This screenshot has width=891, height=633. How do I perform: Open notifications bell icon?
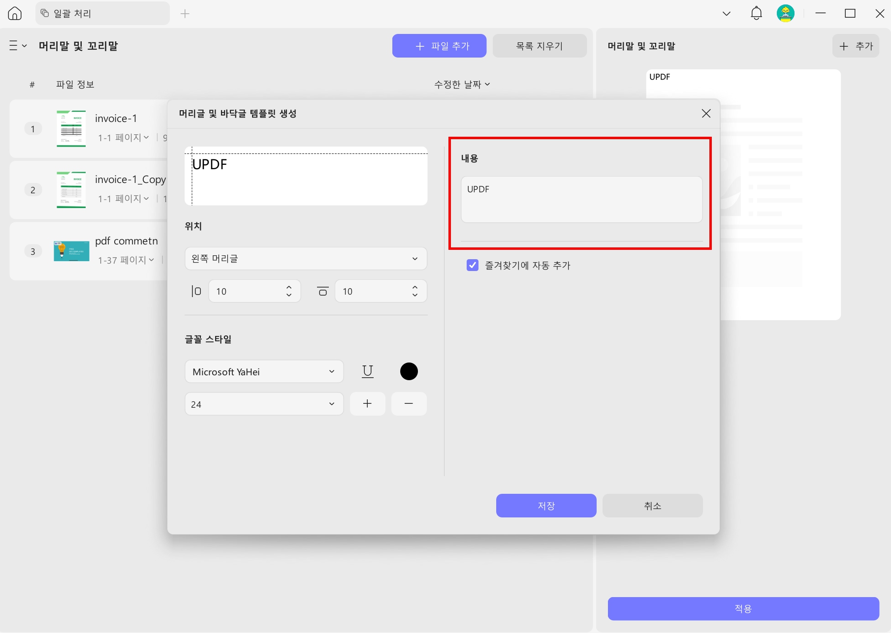point(756,13)
